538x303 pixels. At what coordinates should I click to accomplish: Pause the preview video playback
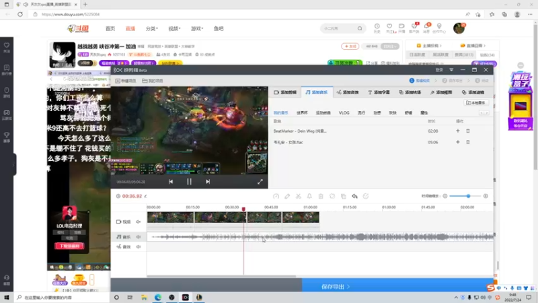click(x=189, y=182)
